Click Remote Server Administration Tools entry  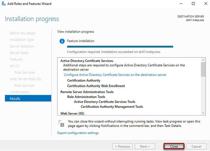pyautogui.click(x=87, y=92)
